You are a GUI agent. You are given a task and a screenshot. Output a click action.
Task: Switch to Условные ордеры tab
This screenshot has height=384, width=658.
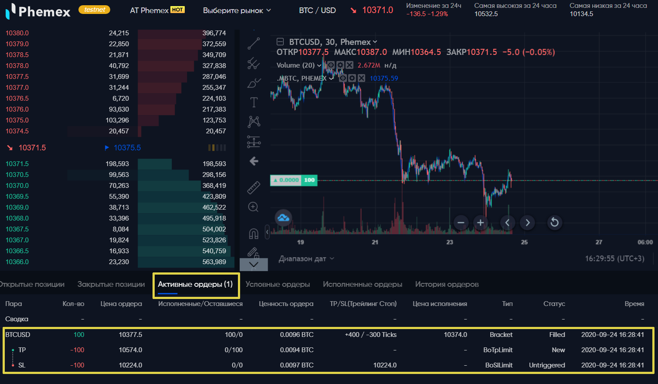[x=278, y=284]
